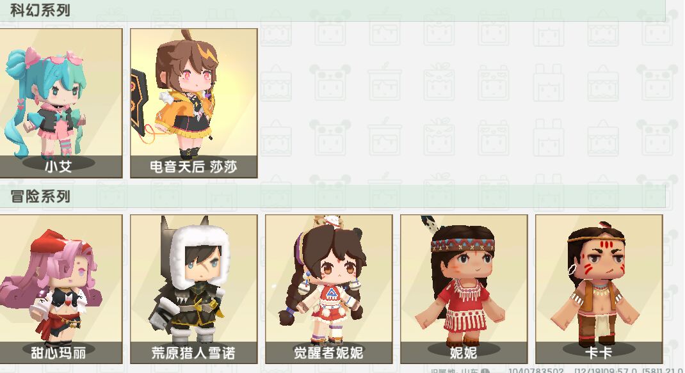685x373 pixels.
Task: Choose the 甜心玛丽 pirate character
Action: 61,289
